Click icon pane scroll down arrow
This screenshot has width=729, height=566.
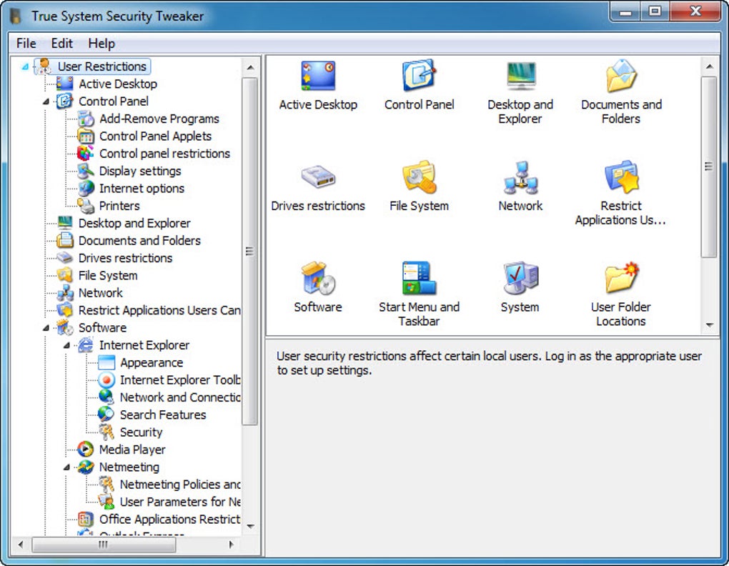click(709, 325)
